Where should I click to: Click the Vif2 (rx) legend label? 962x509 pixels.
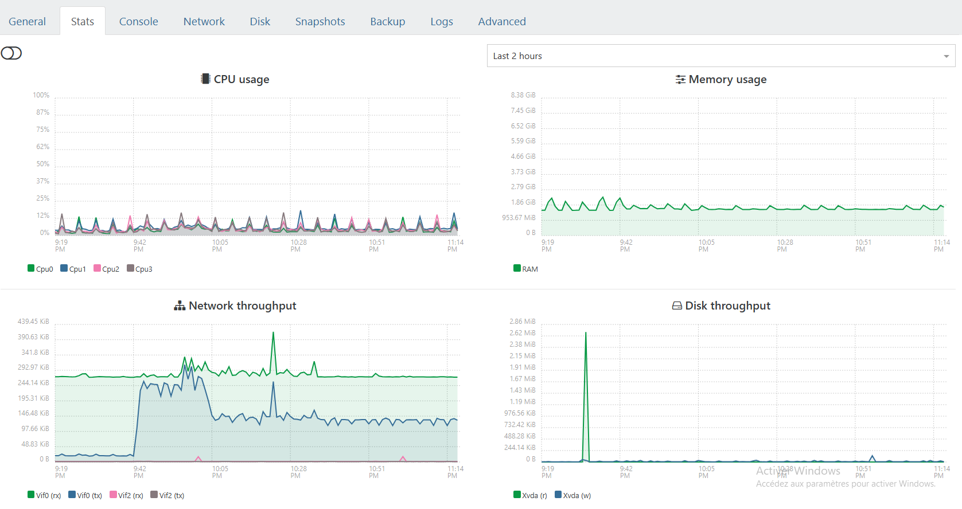pyautogui.click(x=131, y=495)
